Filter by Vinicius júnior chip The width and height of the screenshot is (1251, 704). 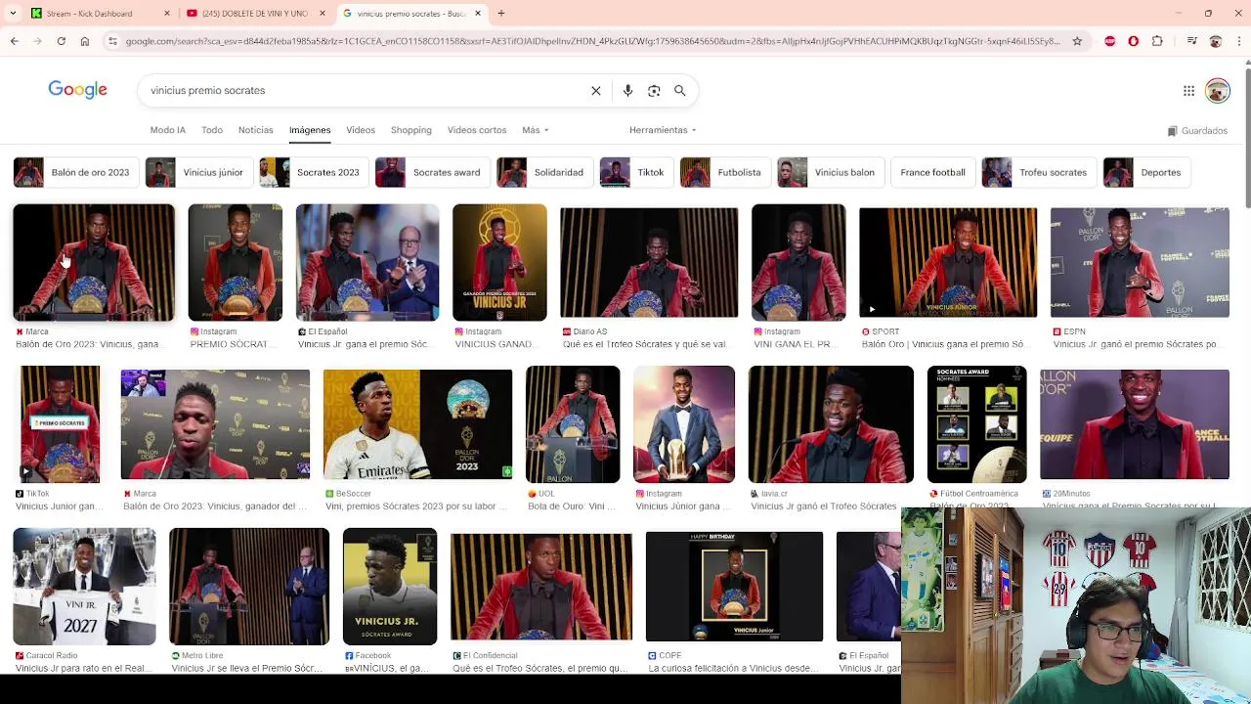tap(197, 172)
